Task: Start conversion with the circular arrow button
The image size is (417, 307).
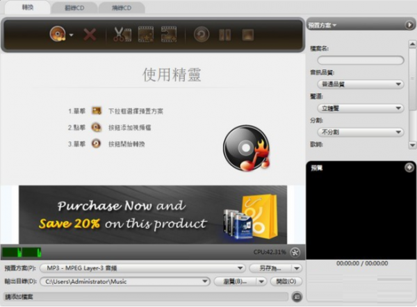Action: [202, 34]
